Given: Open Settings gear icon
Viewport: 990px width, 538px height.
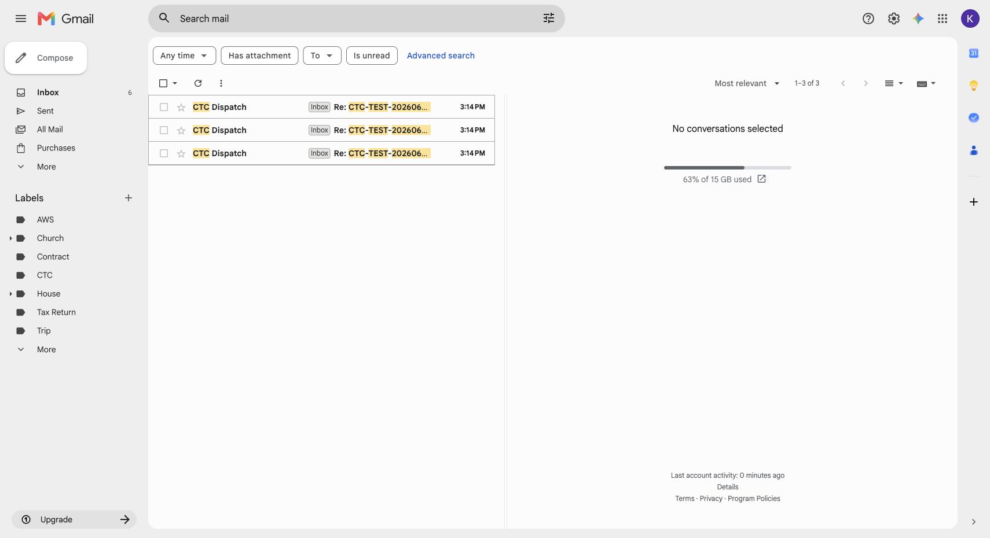Looking at the screenshot, I should tap(894, 19).
